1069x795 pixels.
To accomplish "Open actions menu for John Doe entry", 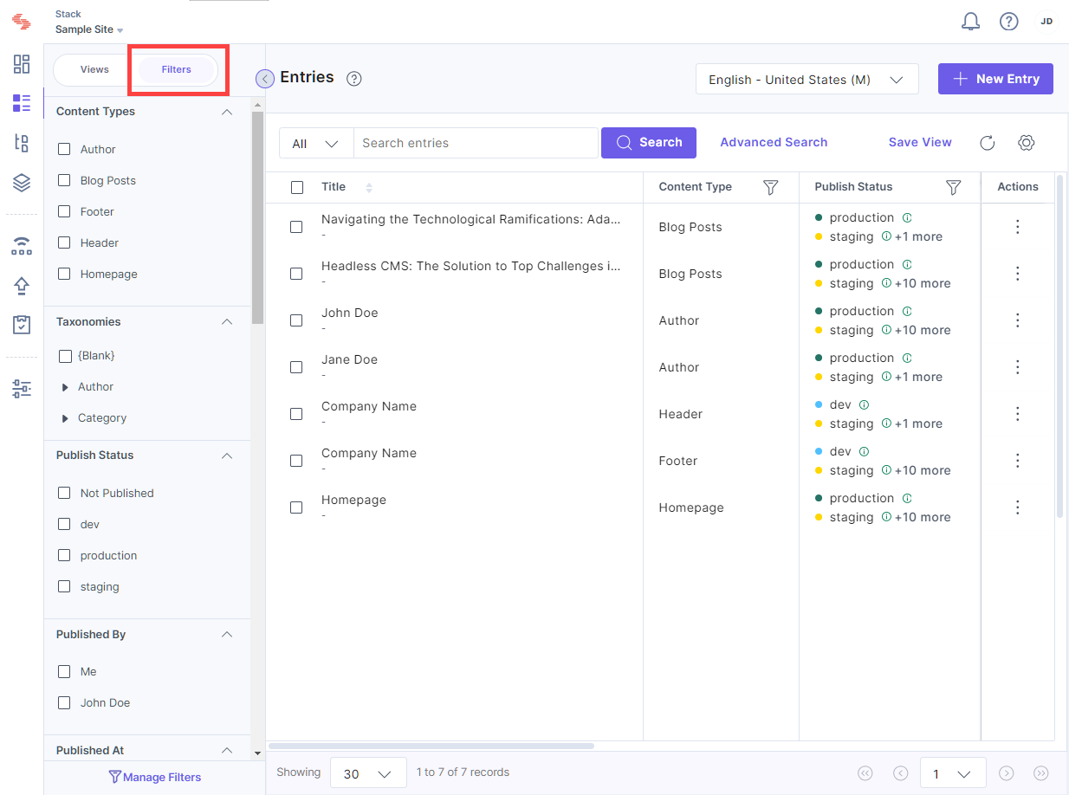I will tap(1018, 320).
